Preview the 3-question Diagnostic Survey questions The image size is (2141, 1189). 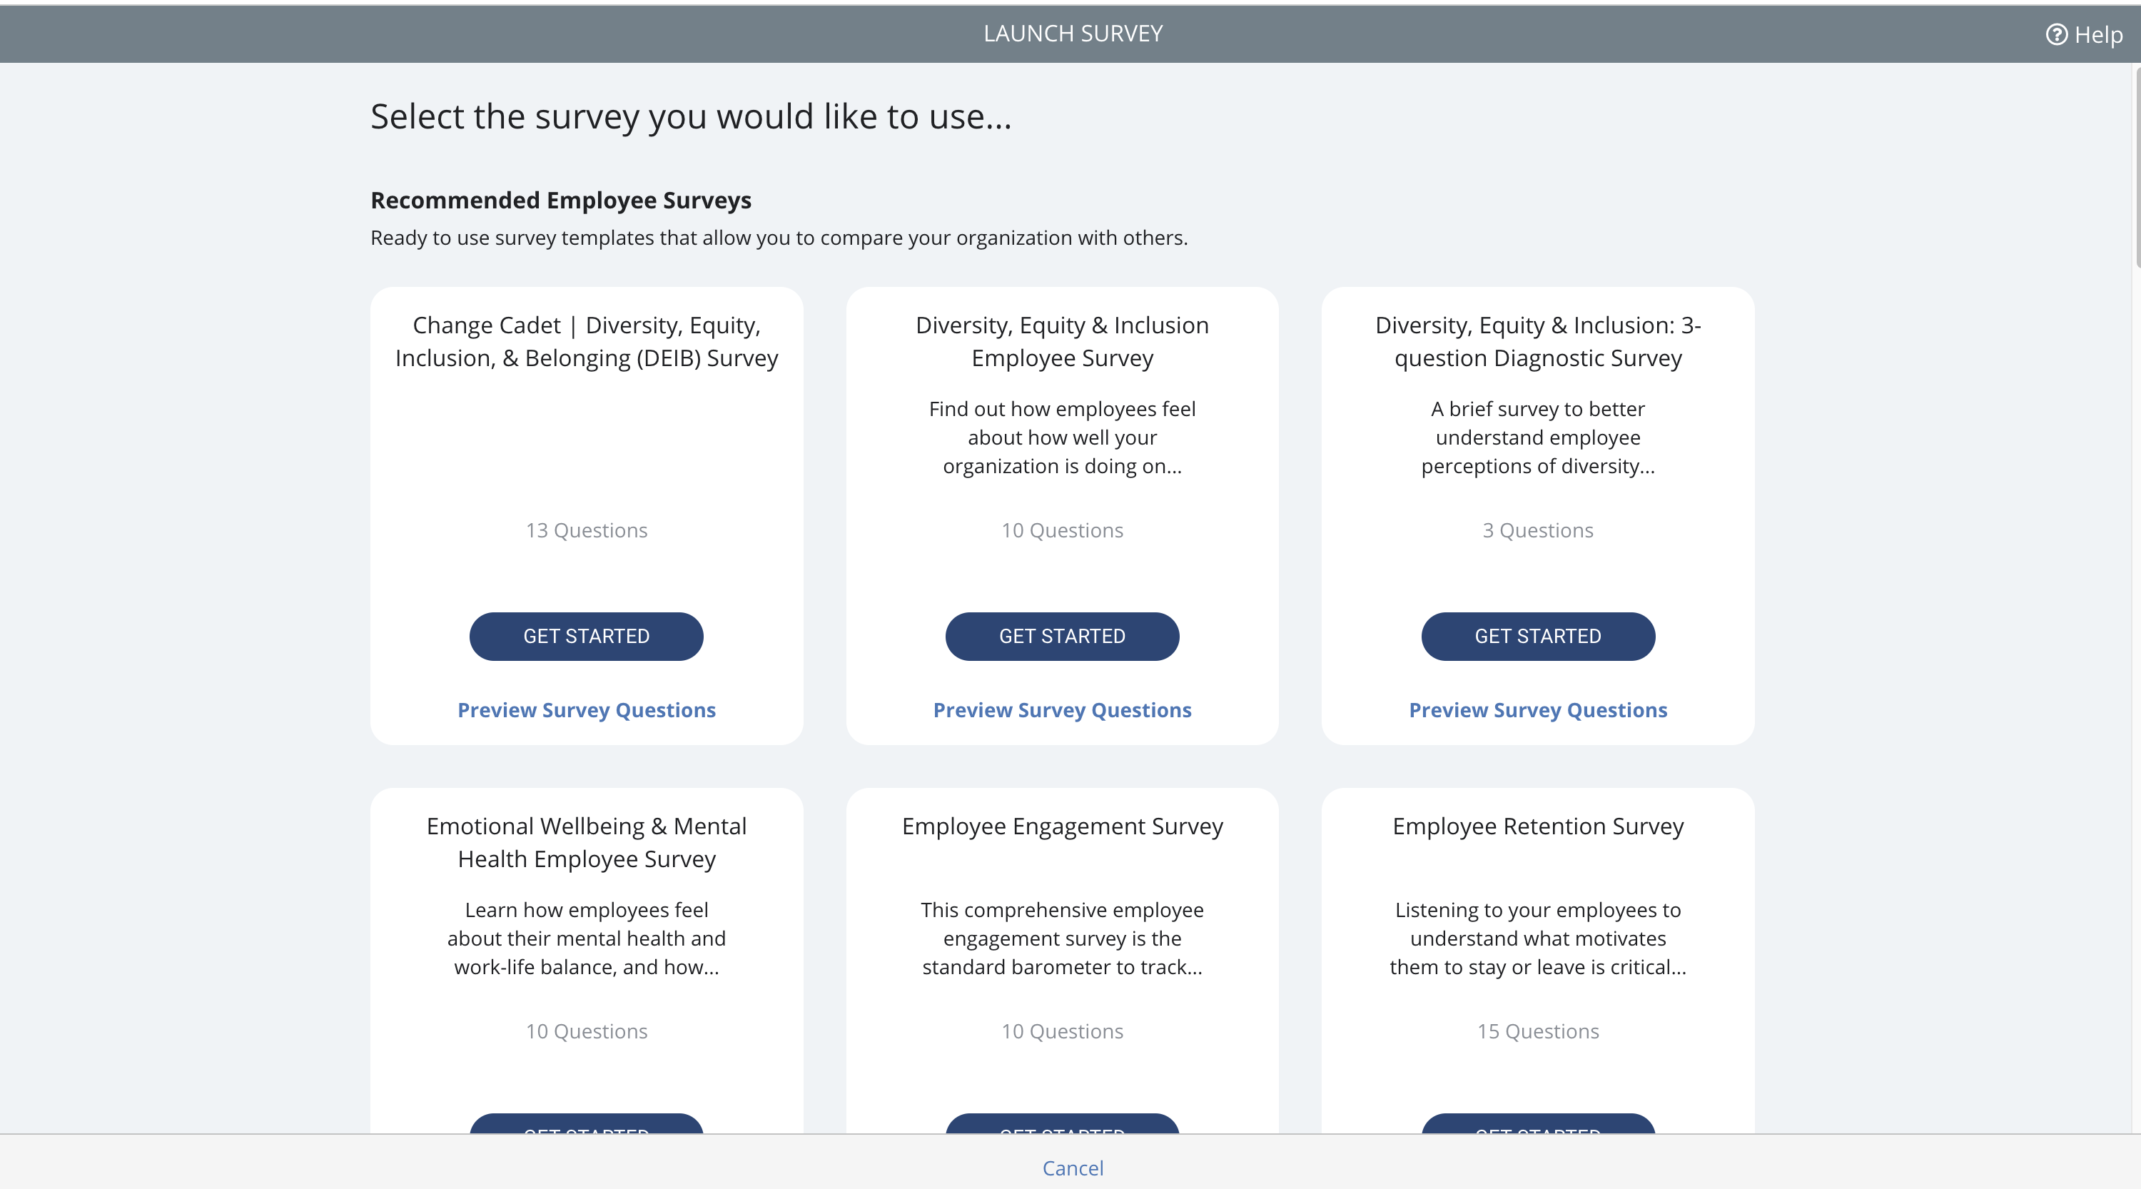(1538, 709)
